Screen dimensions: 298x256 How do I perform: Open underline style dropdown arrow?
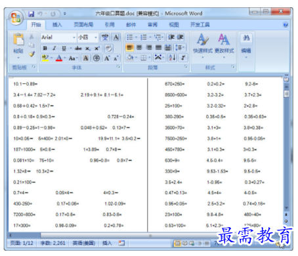(70, 48)
